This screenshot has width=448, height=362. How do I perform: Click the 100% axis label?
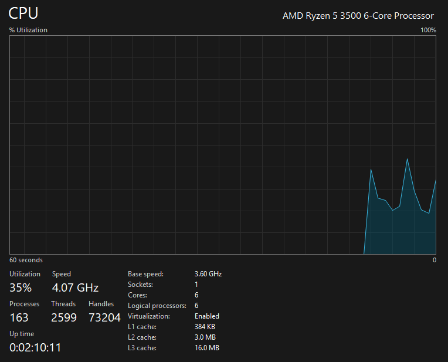click(x=428, y=30)
